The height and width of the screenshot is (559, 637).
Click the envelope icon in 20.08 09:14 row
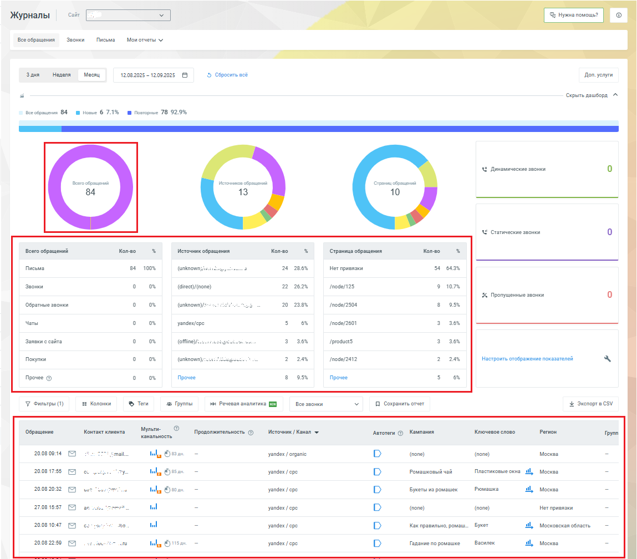tap(72, 454)
